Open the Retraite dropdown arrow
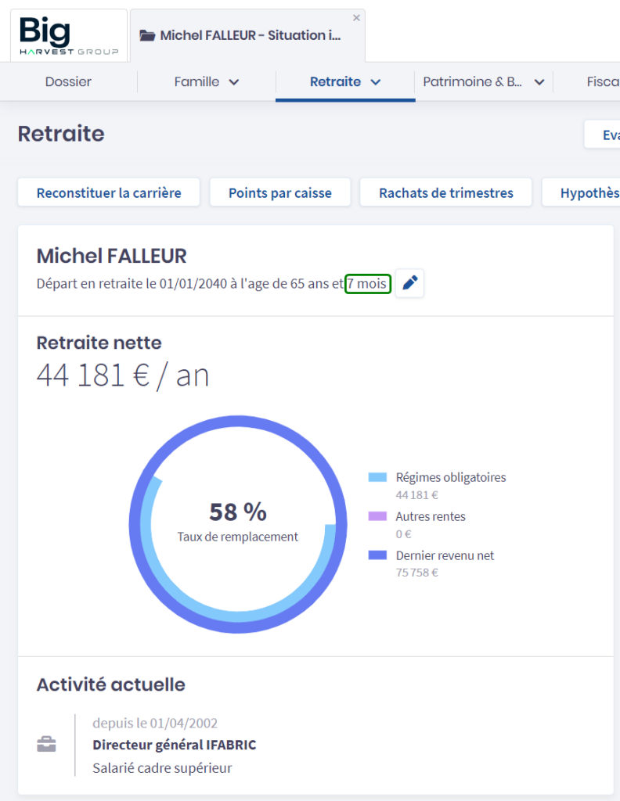Viewport: 620px width, 801px height. pos(375,82)
